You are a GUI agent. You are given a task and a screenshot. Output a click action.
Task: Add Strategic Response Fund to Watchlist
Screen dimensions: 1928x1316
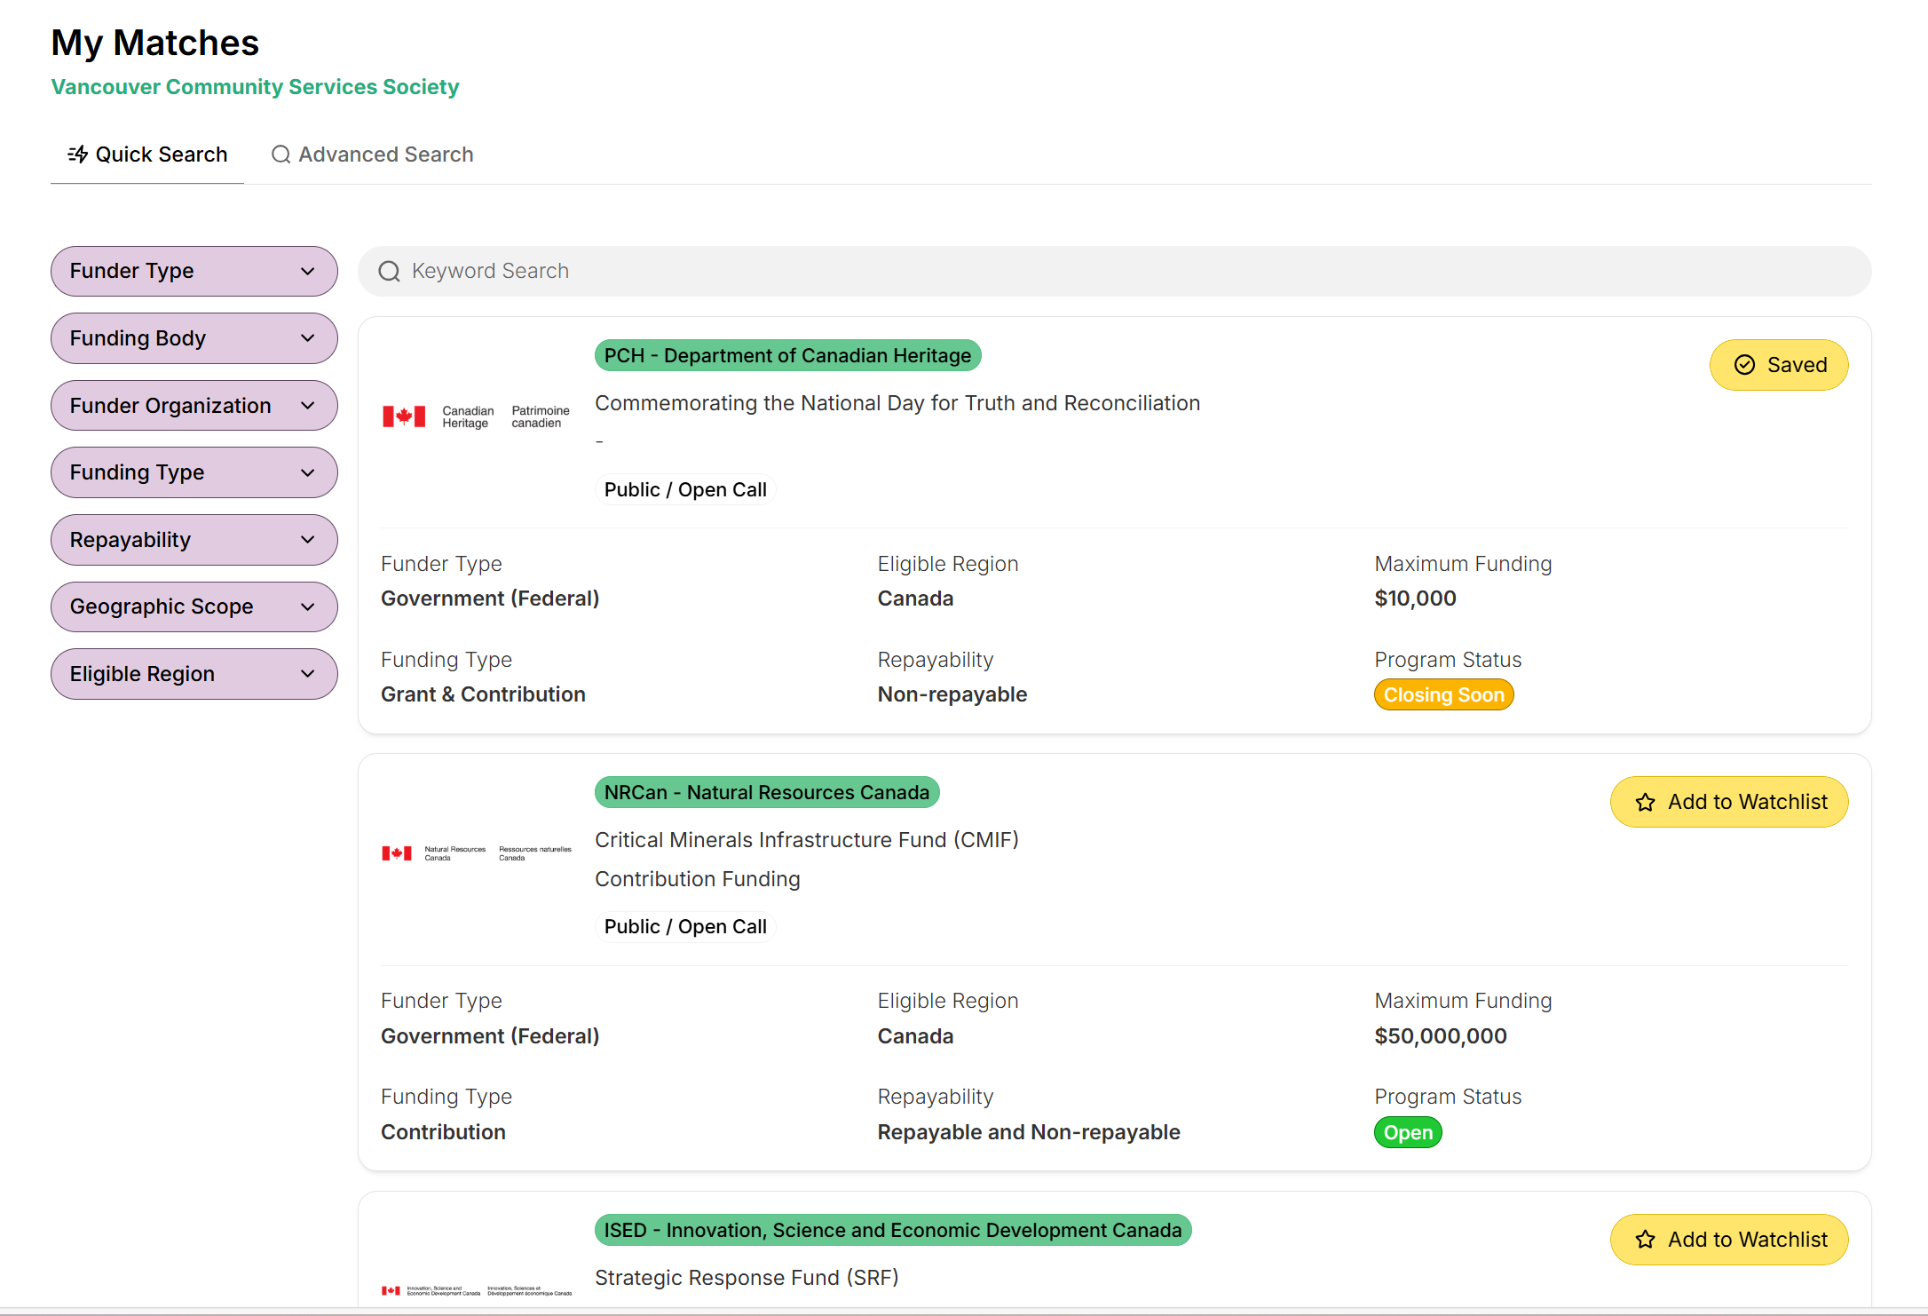1729,1240
